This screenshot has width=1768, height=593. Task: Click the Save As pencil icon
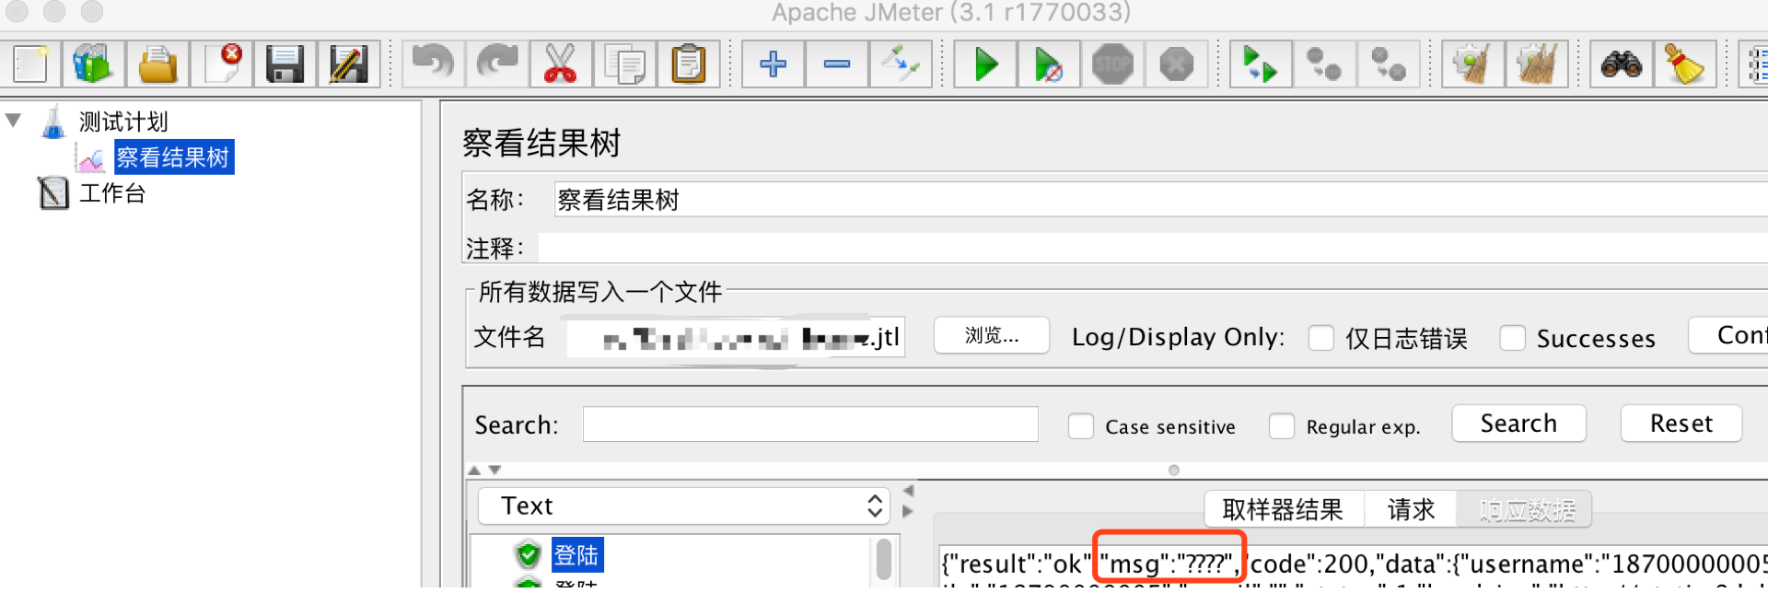pyautogui.click(x=348, y=64)
